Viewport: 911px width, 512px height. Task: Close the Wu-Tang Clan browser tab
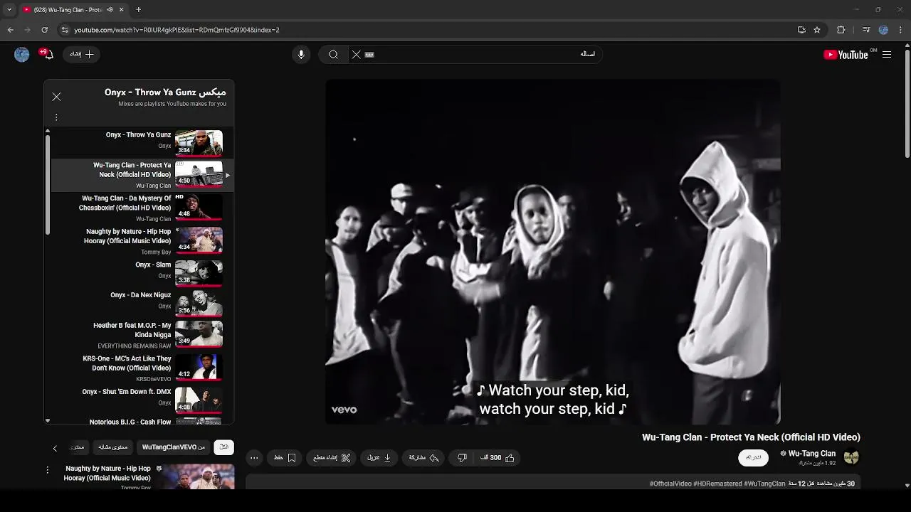(122, 10)
